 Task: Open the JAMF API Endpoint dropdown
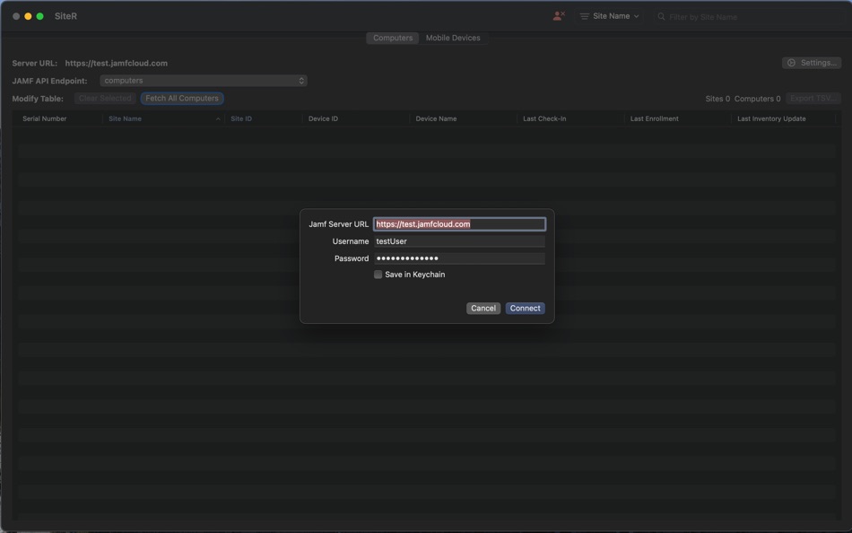click(204, 81)
